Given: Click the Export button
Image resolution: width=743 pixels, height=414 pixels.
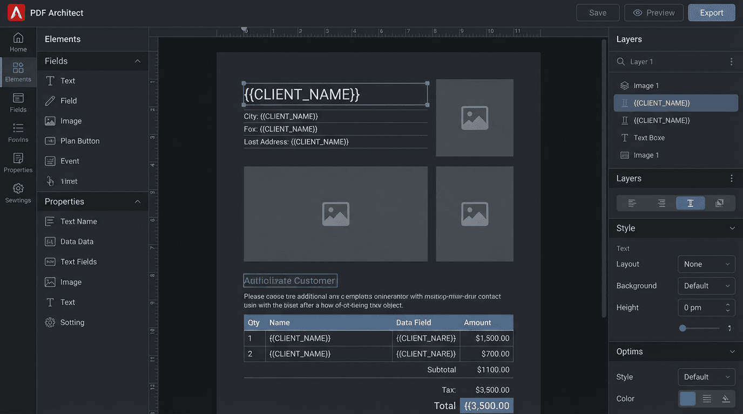Looking at the screenshot, I should pos(711,12).
